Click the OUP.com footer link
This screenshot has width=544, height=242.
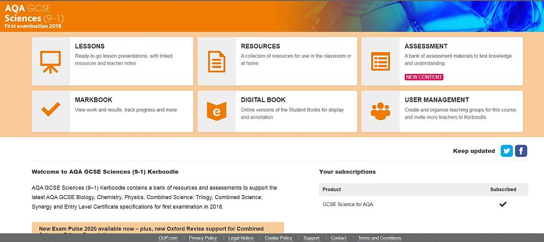(x=168, y=238)
